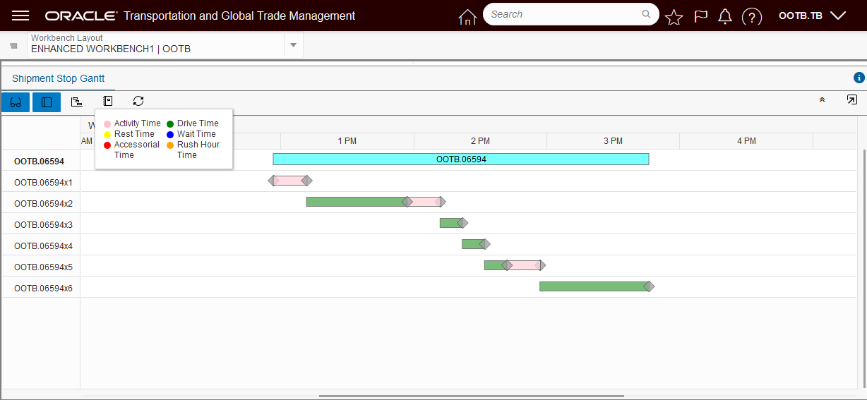Open the Favorites star icon
The image size is (867, 400).
click(x=674, y=17)
